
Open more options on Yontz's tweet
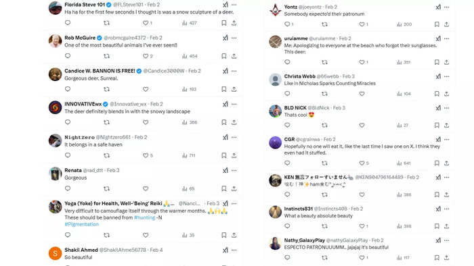[x=446, y=7]
